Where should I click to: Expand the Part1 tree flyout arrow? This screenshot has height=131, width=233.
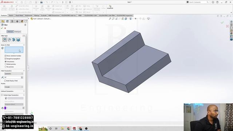pos(29,19)
